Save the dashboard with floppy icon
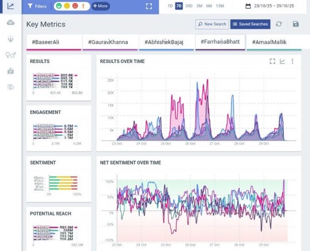 point(296,24)
